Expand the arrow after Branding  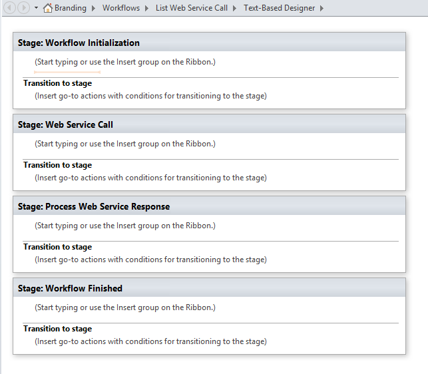(x=95, y=8)
